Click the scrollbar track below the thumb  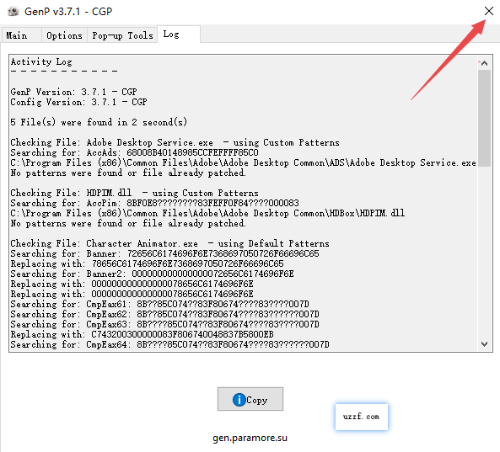[x=484, y=253]
